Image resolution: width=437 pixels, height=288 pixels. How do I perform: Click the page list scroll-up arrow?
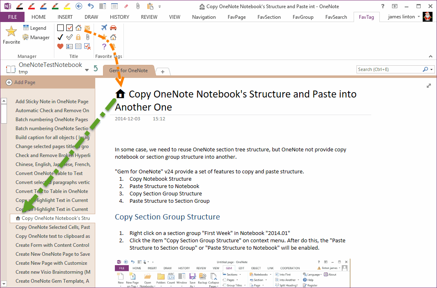click(4, 101)
